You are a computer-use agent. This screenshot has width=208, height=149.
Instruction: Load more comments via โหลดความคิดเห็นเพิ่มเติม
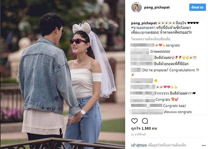coord(151,39)
